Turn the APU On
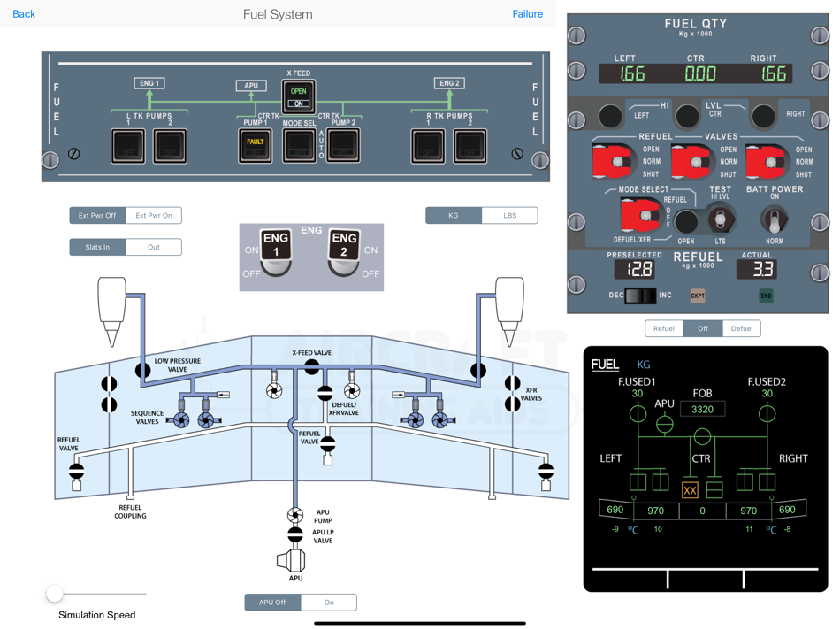Image resolution: width=840 pixels, height=630 pixels. [328, 602]
